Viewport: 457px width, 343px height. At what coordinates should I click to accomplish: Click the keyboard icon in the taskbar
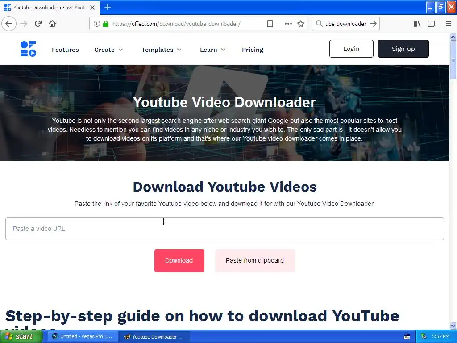pyautogui.click(x=407, y=337)
